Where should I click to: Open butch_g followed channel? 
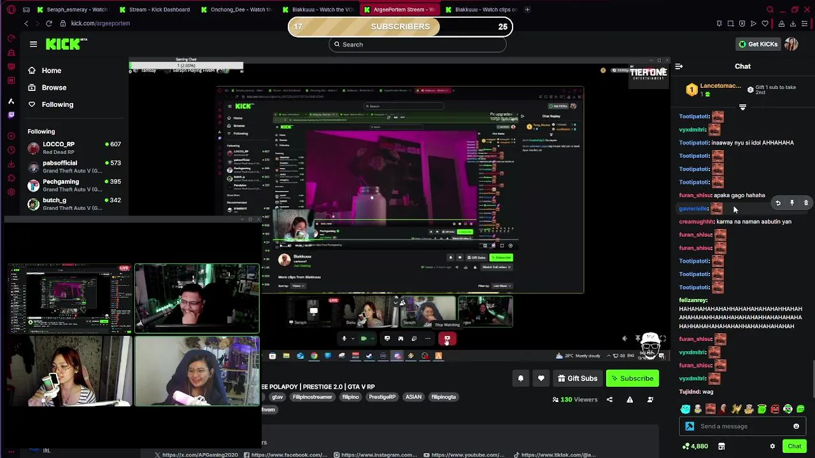click(74, 204)
